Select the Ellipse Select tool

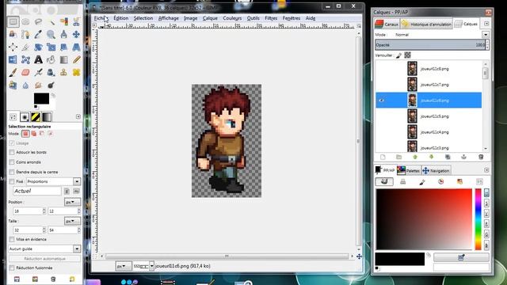pyautogui.click(x=25, y=21)
